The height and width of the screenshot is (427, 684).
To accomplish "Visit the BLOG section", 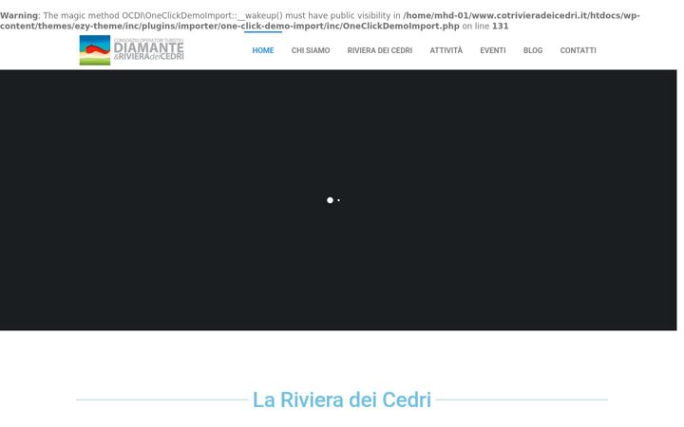I will [x=533, y=50].
